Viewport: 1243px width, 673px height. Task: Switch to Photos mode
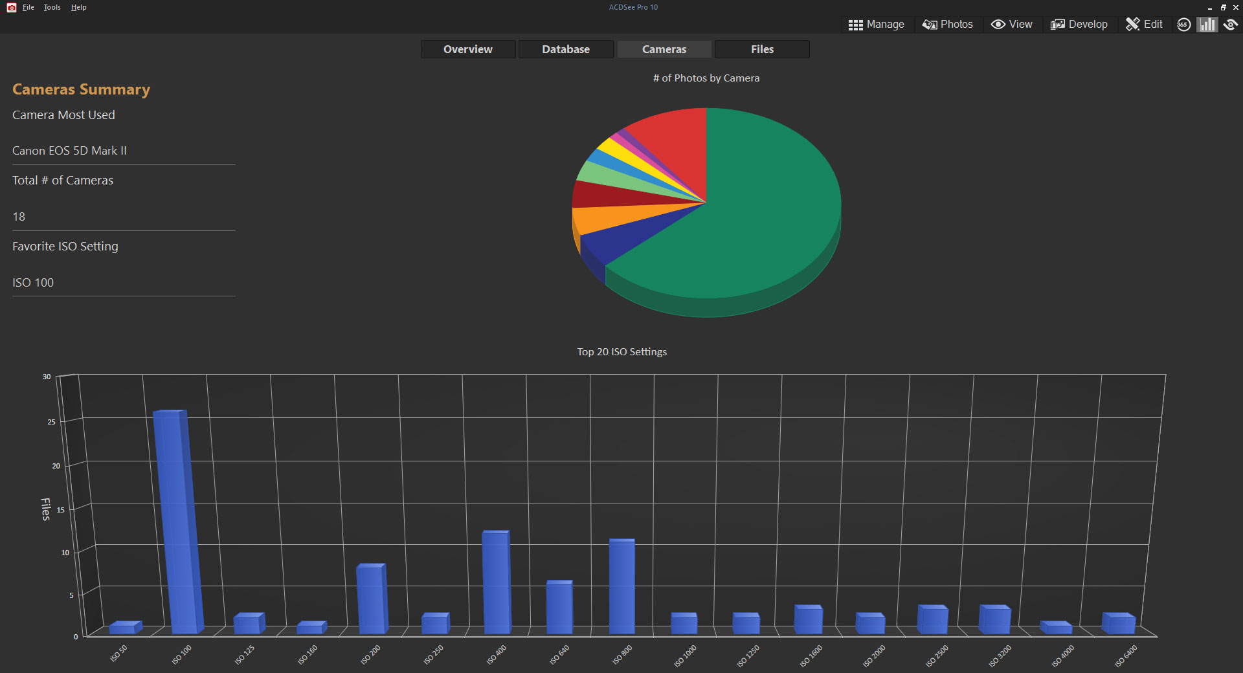(948, 25)
